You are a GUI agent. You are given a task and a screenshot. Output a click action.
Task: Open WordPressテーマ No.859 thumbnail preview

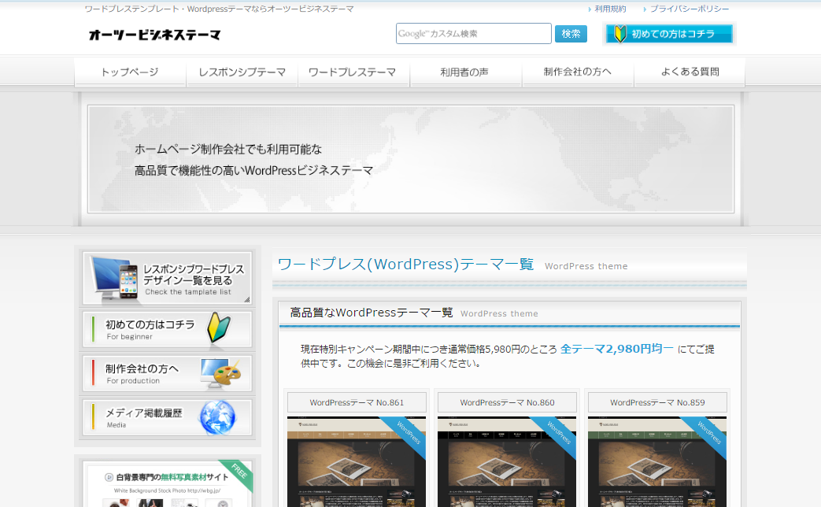(657, 461)
